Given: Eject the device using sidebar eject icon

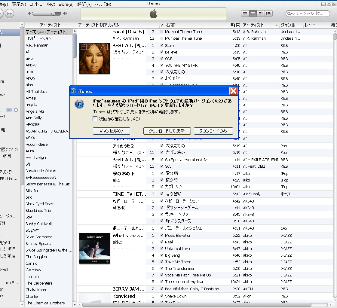Looking at the screenshot, I should tap(16, 110).
